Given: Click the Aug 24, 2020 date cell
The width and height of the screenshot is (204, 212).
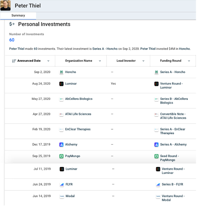Looking at the screenshot, I should tap(41, 84).
